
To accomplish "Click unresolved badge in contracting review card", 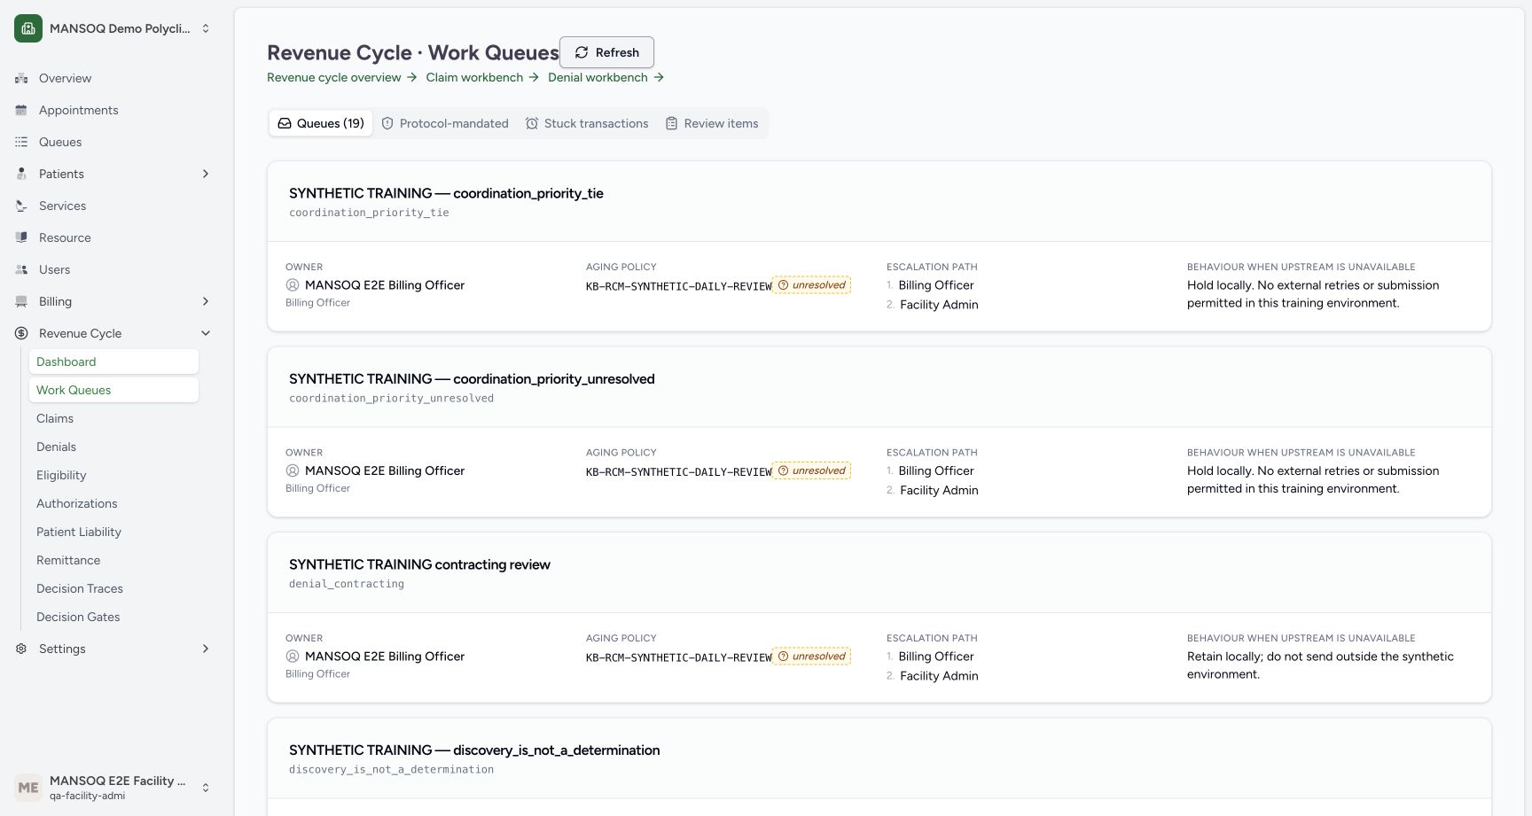I will coord(811,657).
